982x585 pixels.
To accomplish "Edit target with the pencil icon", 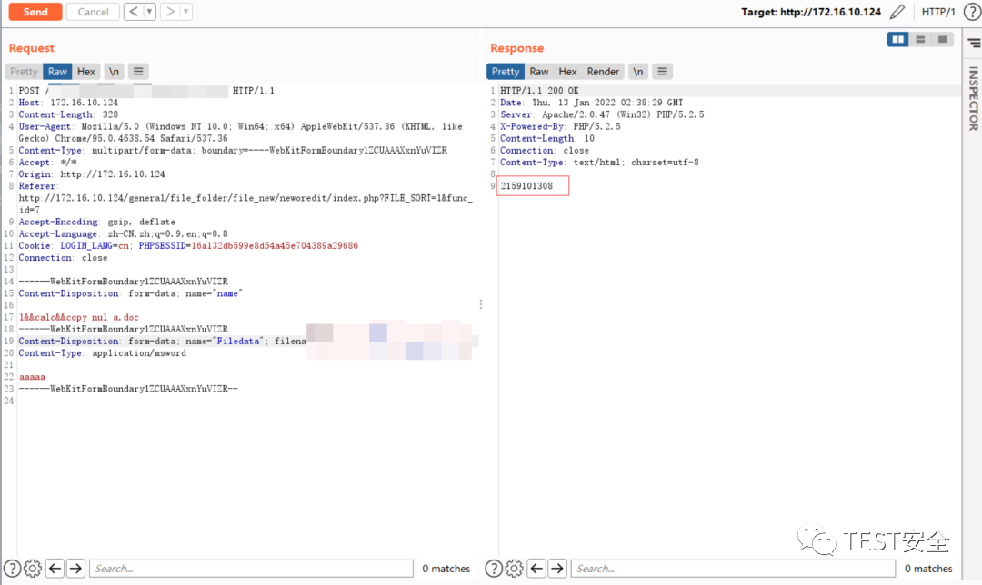I will point(897,12).
